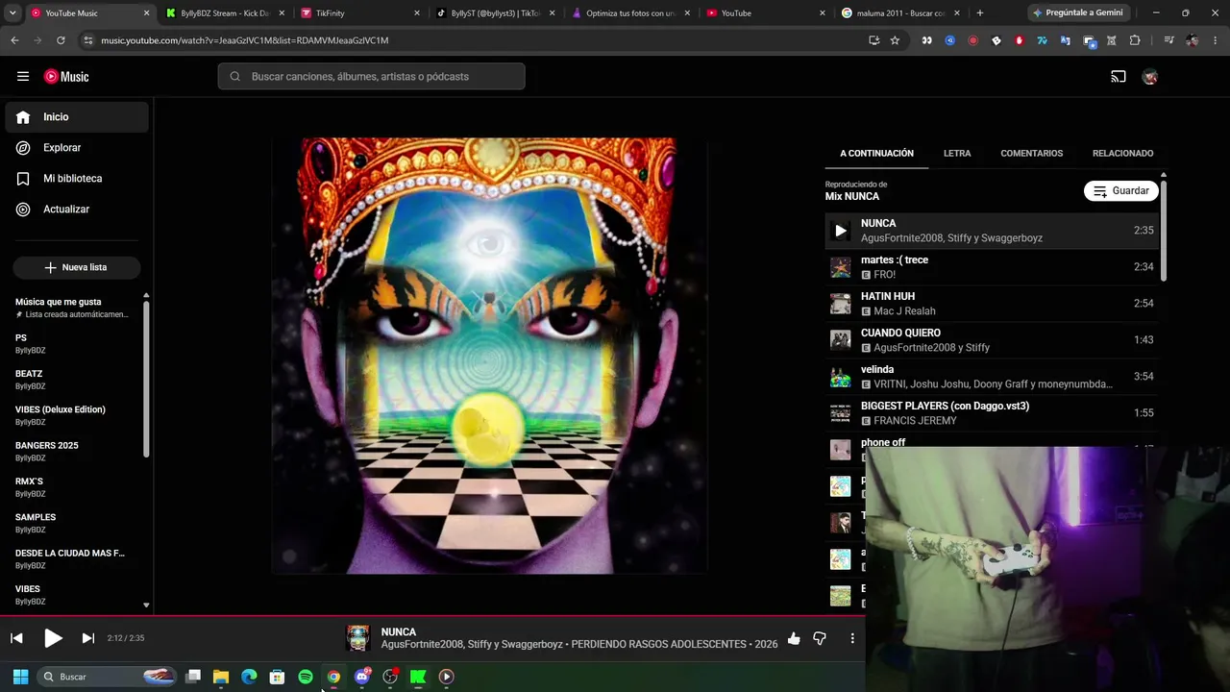The width and height of the screenshot is (1230, 692).
Task: Close the YouTube Music browser tab
Action: point(147,13)
